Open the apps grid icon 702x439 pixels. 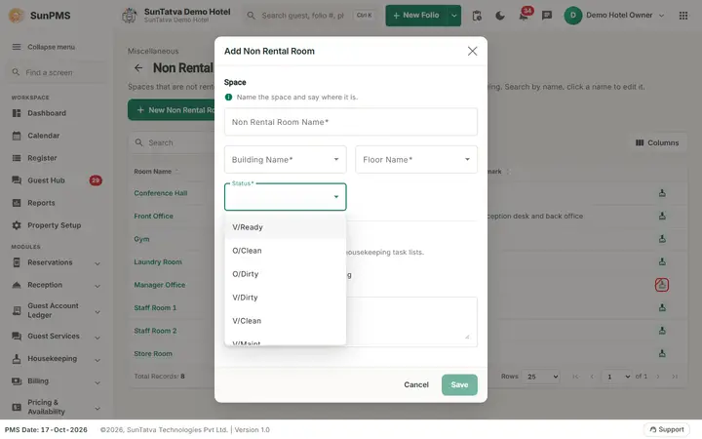click(683, 16)
